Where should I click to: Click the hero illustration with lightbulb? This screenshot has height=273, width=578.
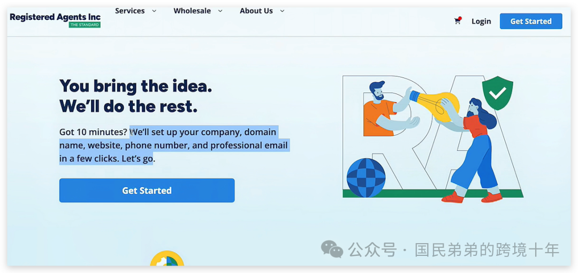(433, 139)
